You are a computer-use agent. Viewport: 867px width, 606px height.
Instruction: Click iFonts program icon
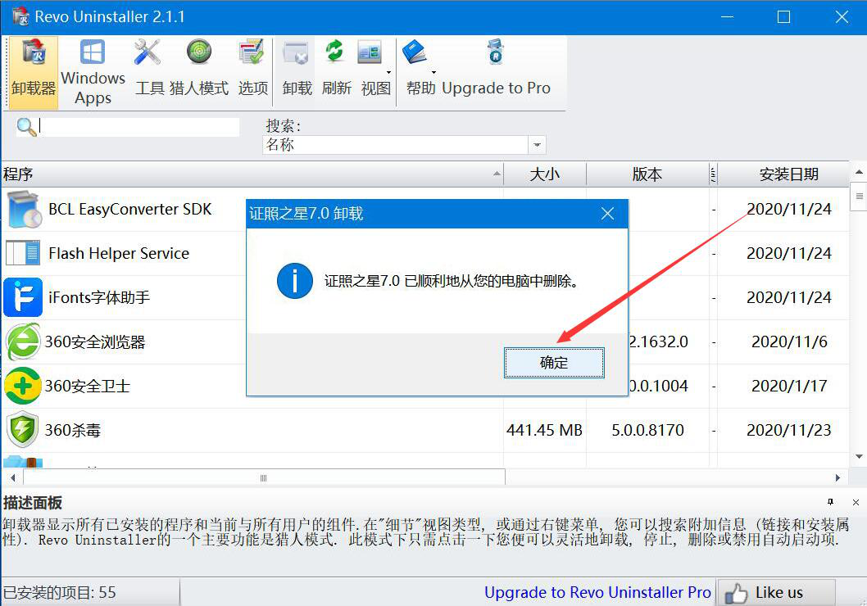tap(23, 298)
